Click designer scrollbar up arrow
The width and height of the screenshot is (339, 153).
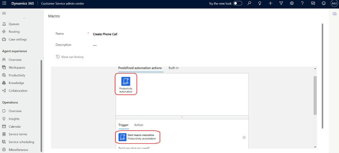tap(315, 68)
